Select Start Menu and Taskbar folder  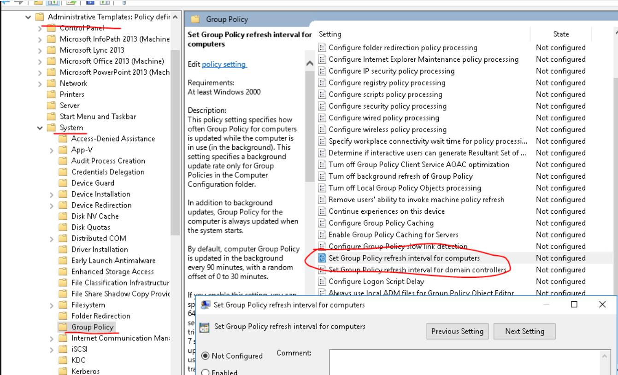point(98,117)
